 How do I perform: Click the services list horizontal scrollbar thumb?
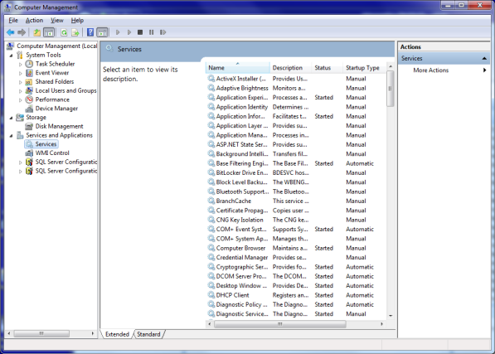point(280,324)
